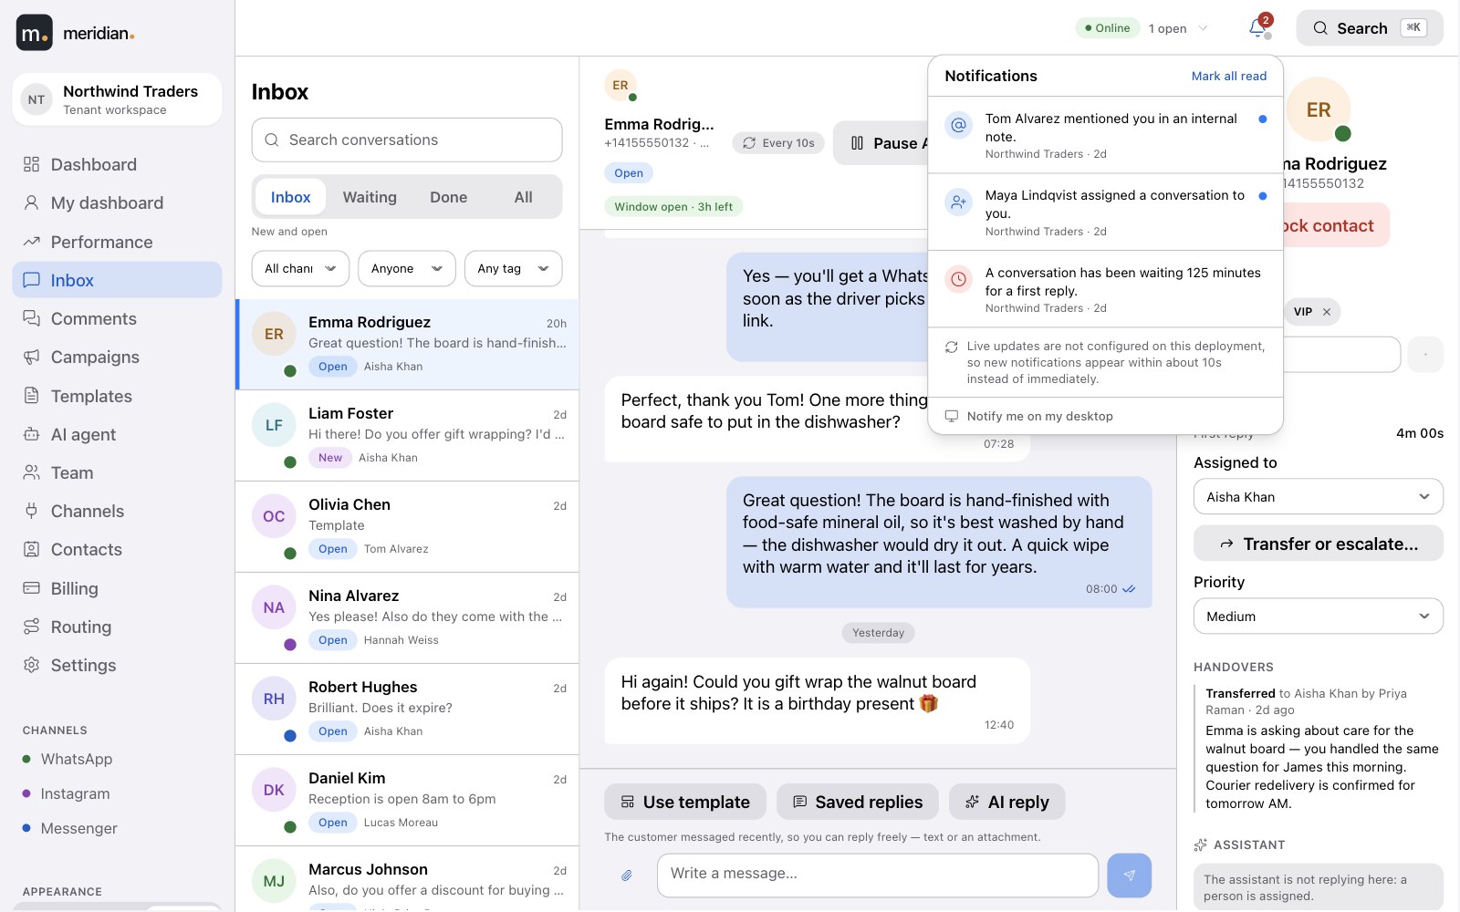Viewport: 1460px width, 912px height.
Task: Open Tom Alvarez mention notification
Action: (x=1106, y=135)
